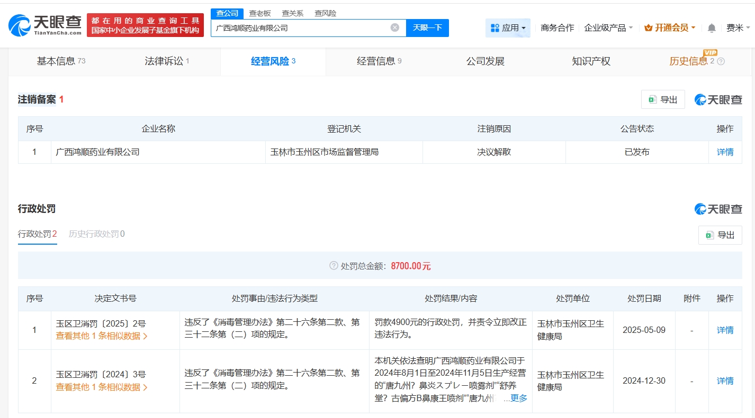Screen dimensions: 755x418
Task: Click the help icon next to 处罚总金额
Action: coord(334,266)
